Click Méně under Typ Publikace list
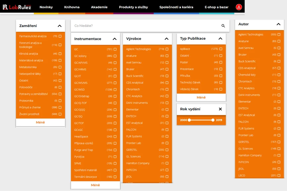Screen dimensions: 287x191 (x=201, y=97)
